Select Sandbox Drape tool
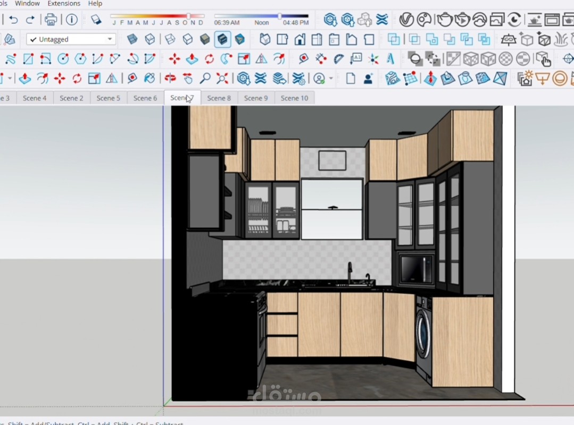 465,78
